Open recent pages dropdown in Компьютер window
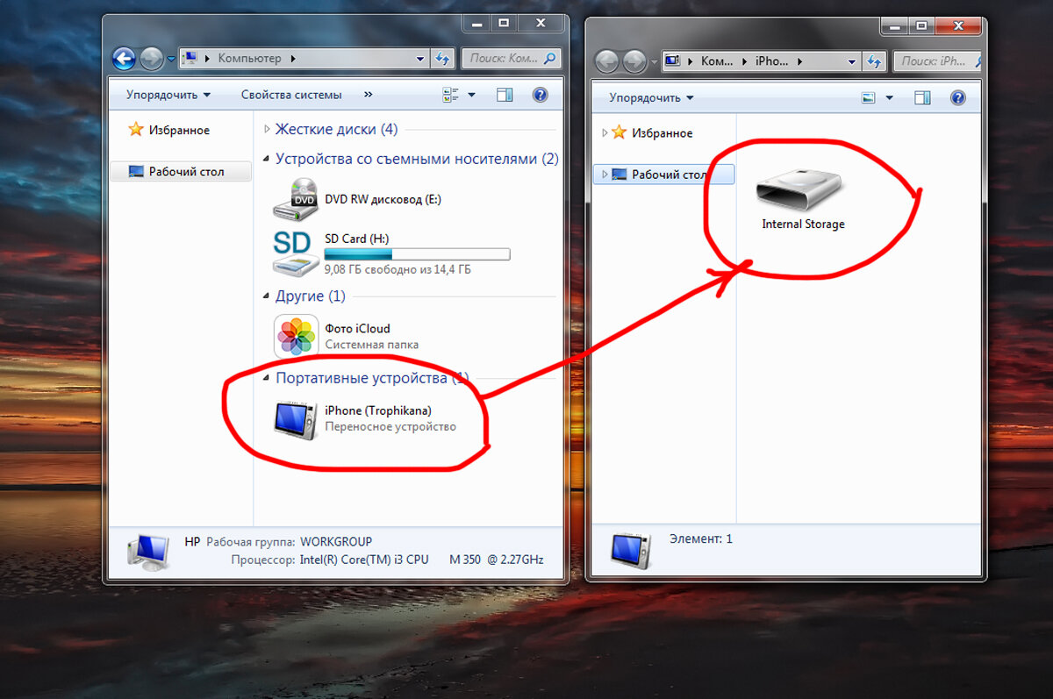 click(171, 60)
